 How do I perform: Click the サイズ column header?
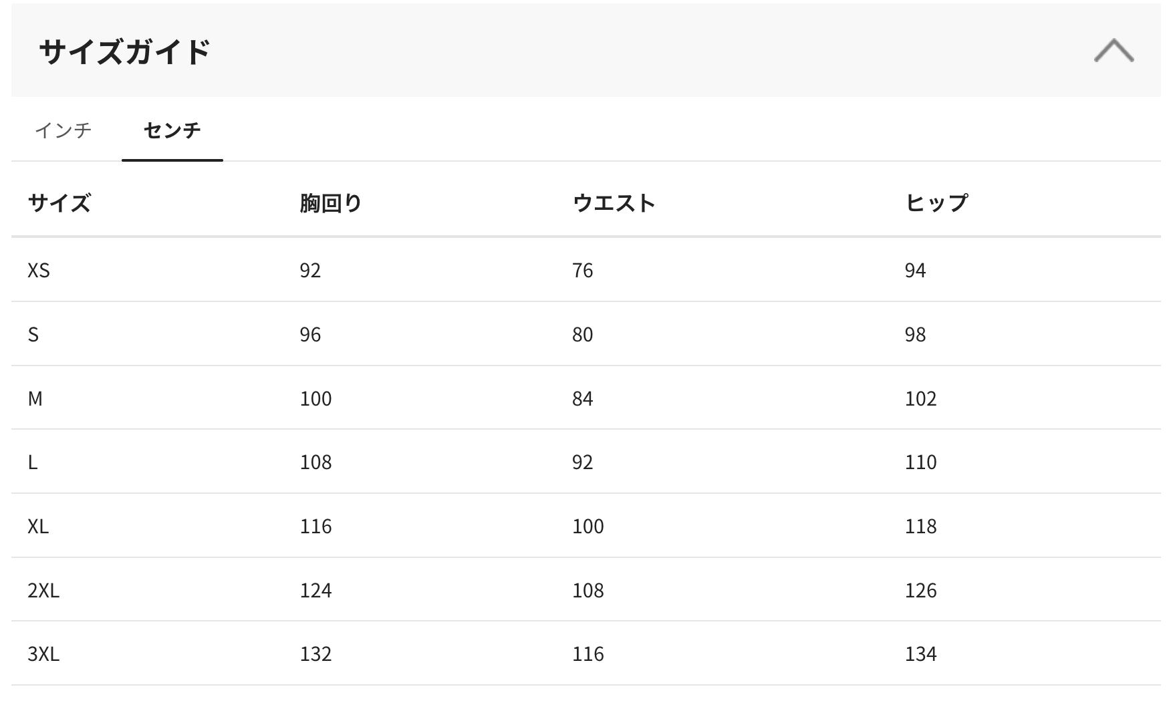tap(59, 202)
